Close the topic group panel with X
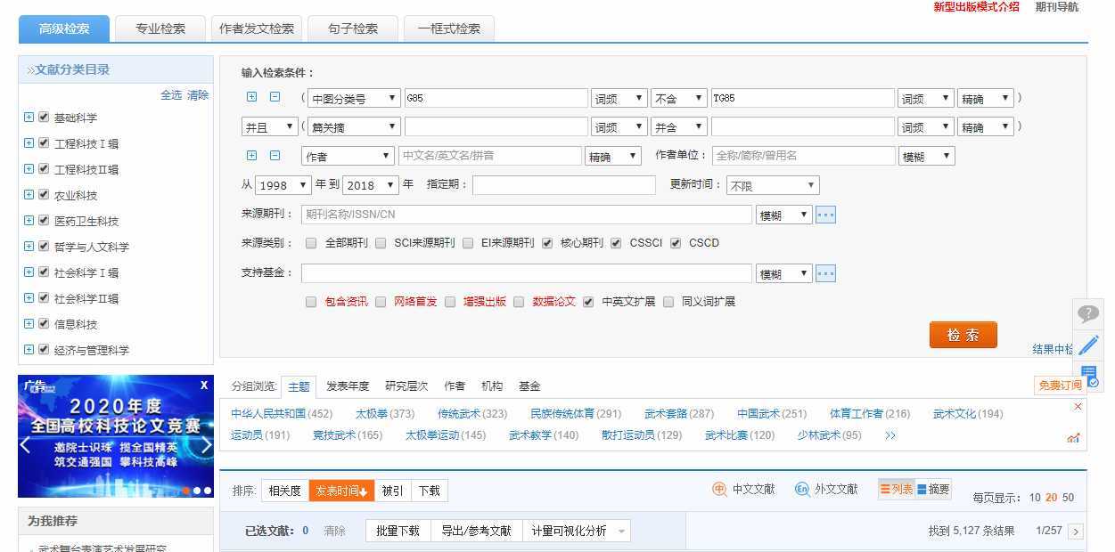This screenshot has height=552, width=1115. pos(1078,407)
